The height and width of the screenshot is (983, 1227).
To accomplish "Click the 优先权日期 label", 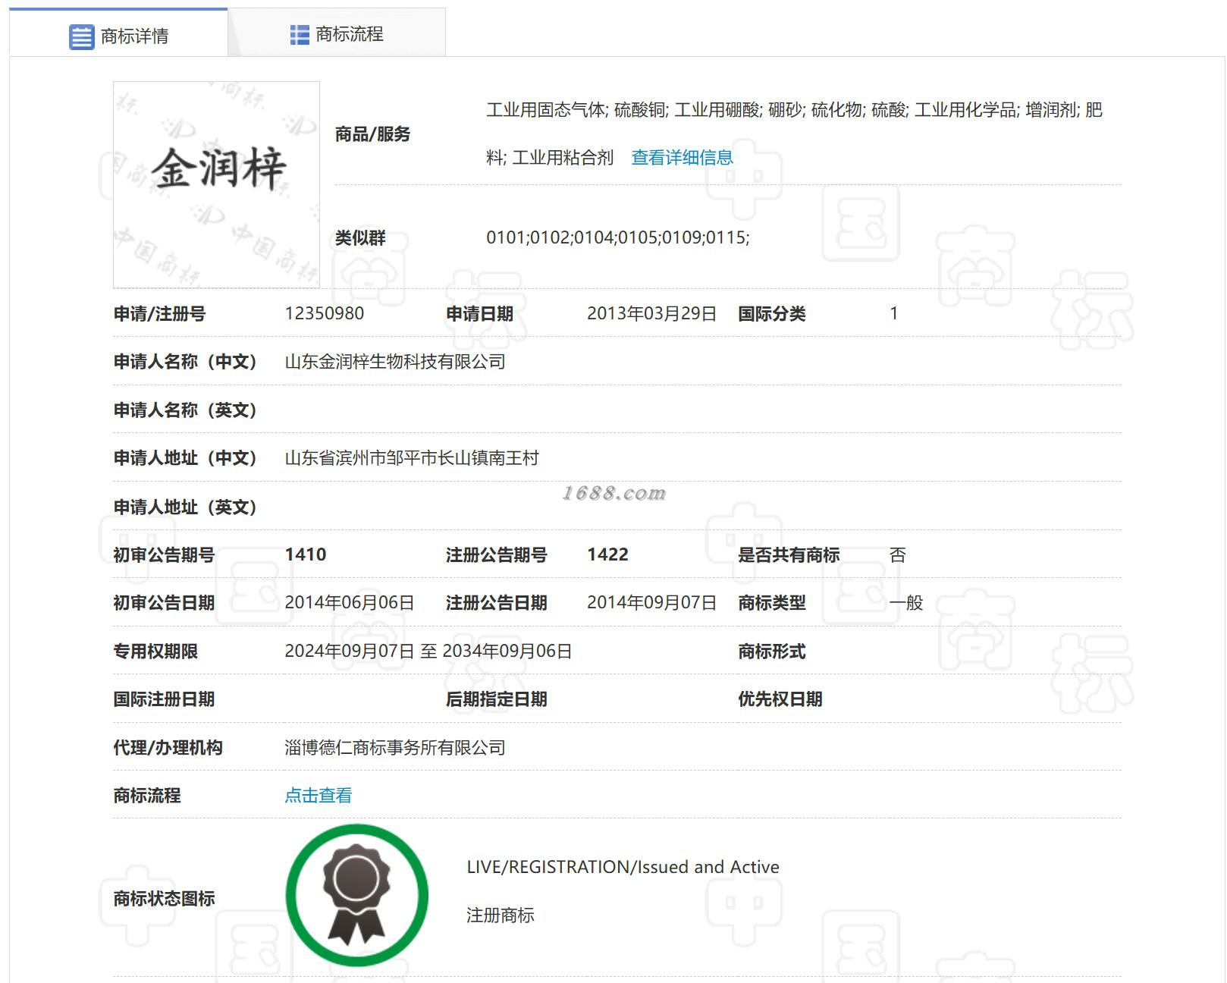I will [780, 699].
